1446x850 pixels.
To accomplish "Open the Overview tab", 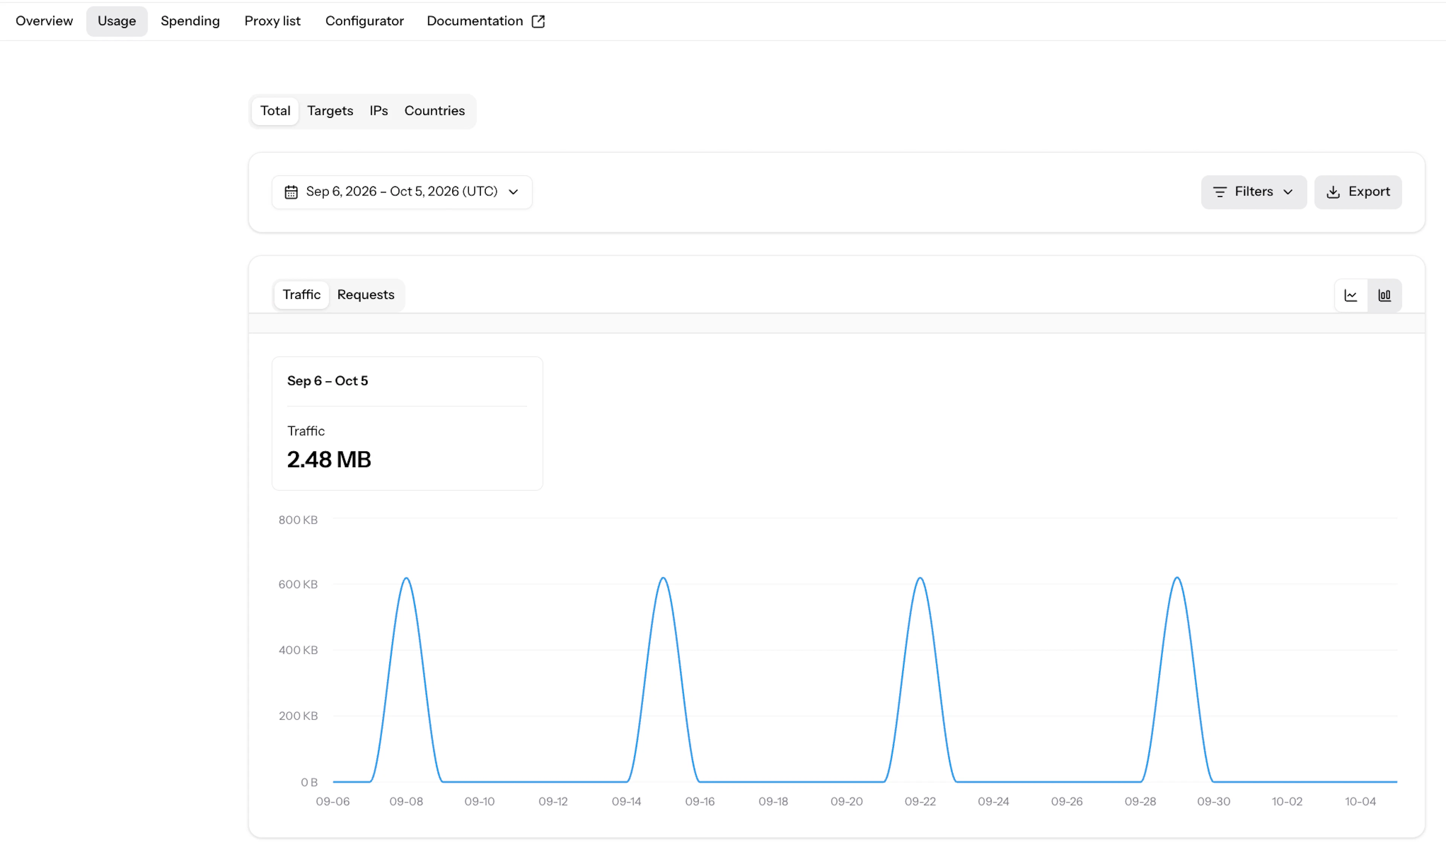I will click(44, 21).
